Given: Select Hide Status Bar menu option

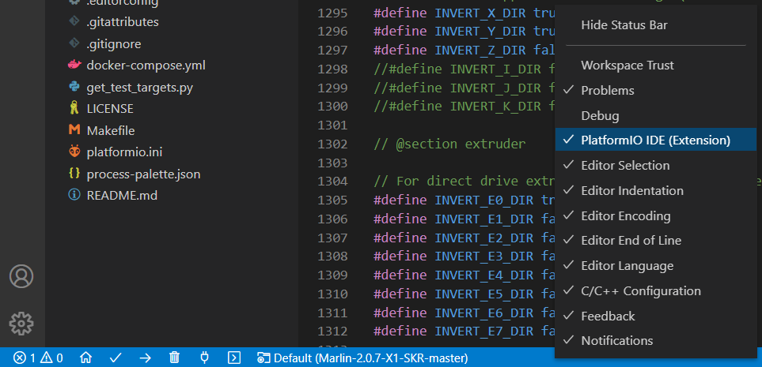Looking at the screenshot, I should point(624,25).
